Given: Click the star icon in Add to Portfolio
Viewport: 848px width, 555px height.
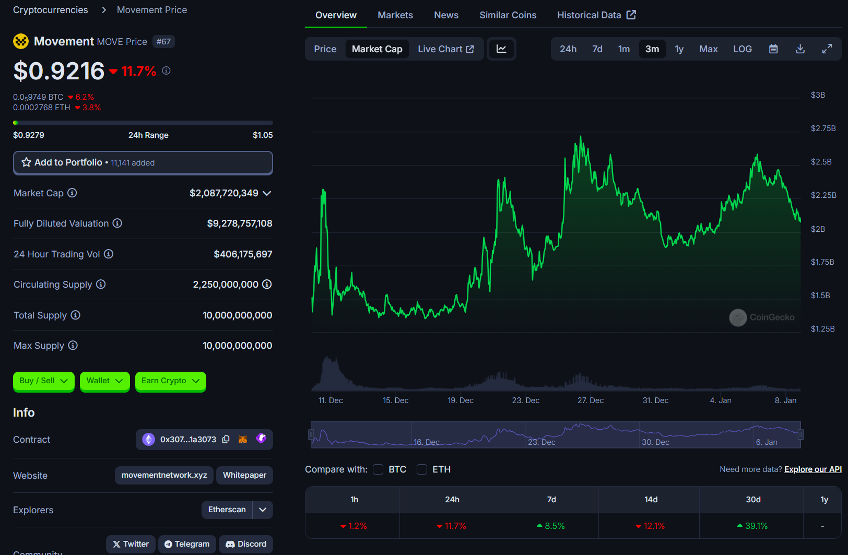Looking at the screenshot, I should tap(26, 162).
